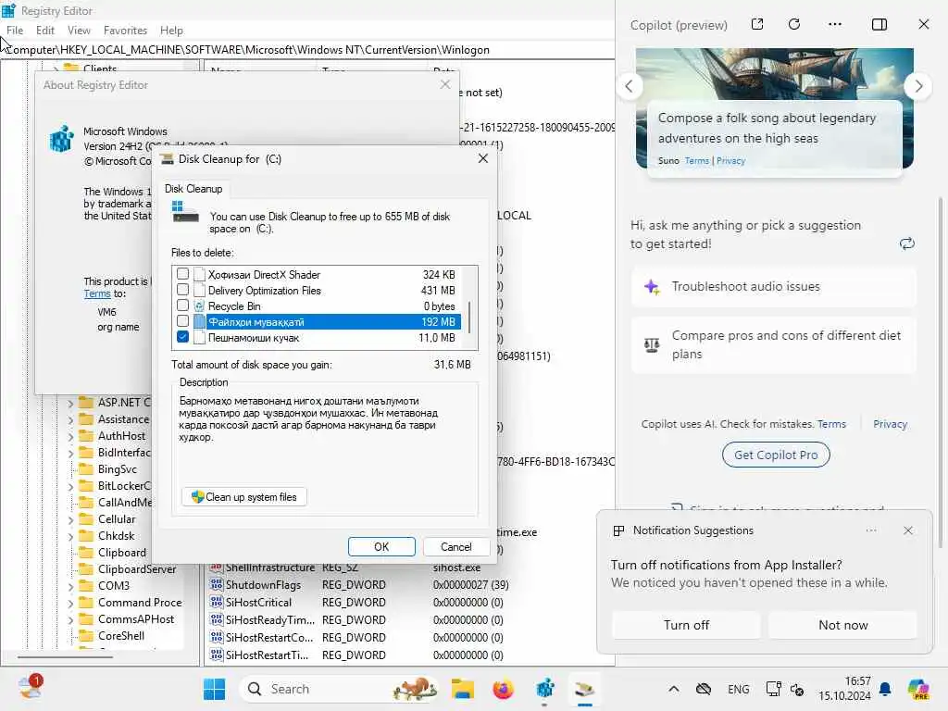Select Compare diet plans suggestion
This screenshot has width=948, height=711.
click(x=773, y=344)
